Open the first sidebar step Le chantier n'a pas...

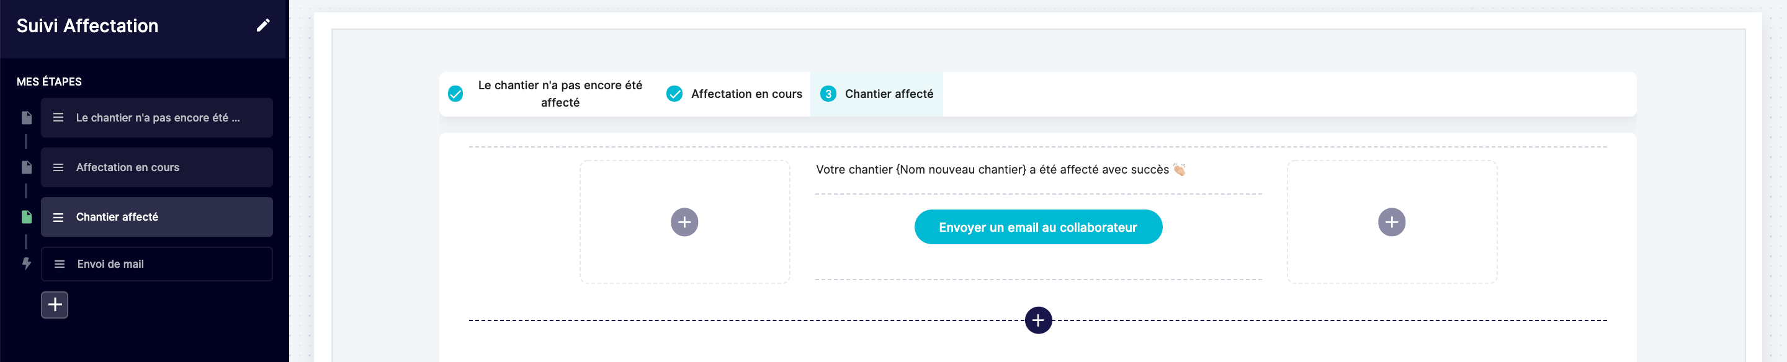tap(157, 118)
